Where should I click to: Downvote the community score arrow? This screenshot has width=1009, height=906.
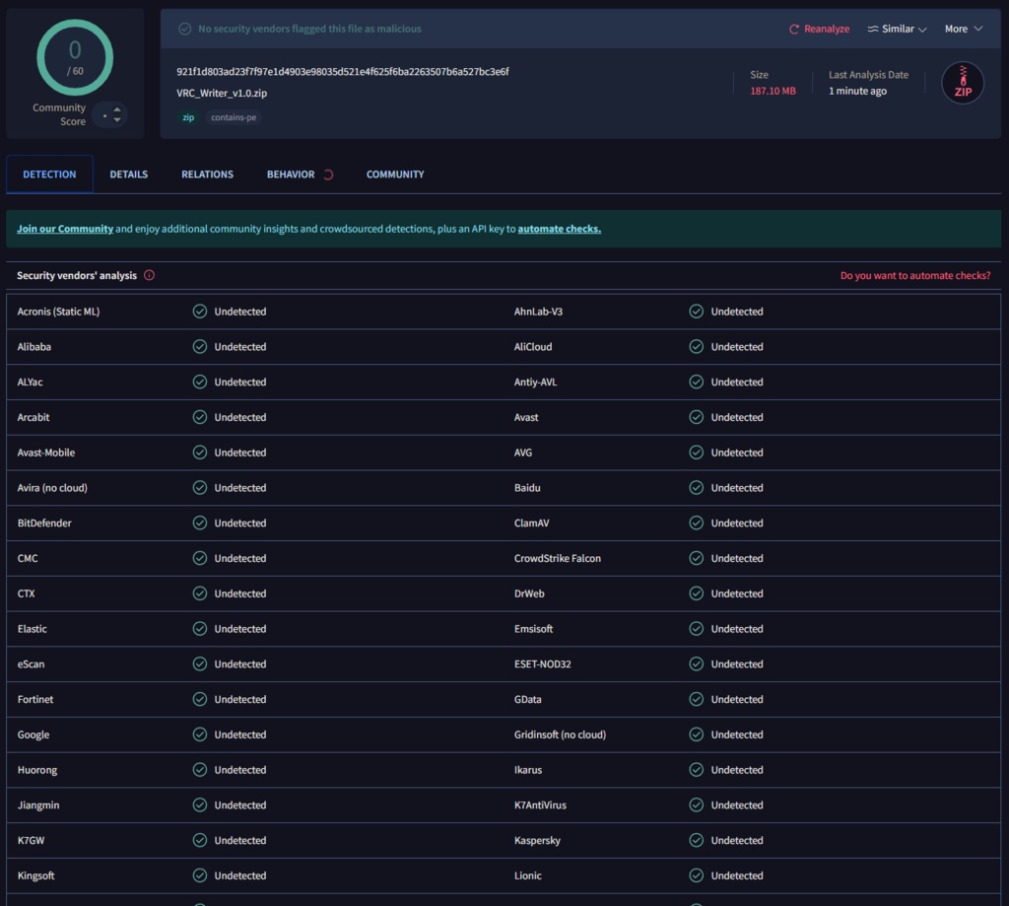pyautogui.click(x=117, y=119)
